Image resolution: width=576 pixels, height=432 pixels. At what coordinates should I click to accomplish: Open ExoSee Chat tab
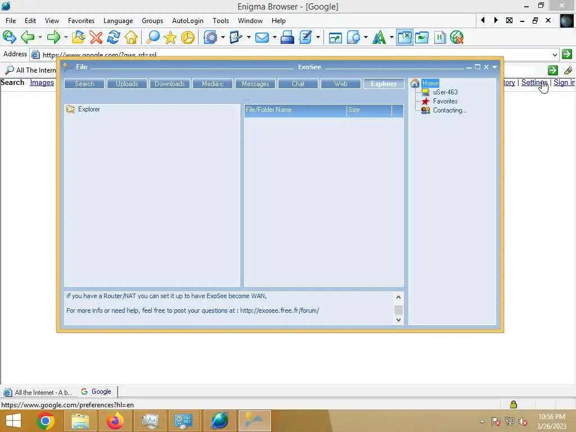point(298,84)
